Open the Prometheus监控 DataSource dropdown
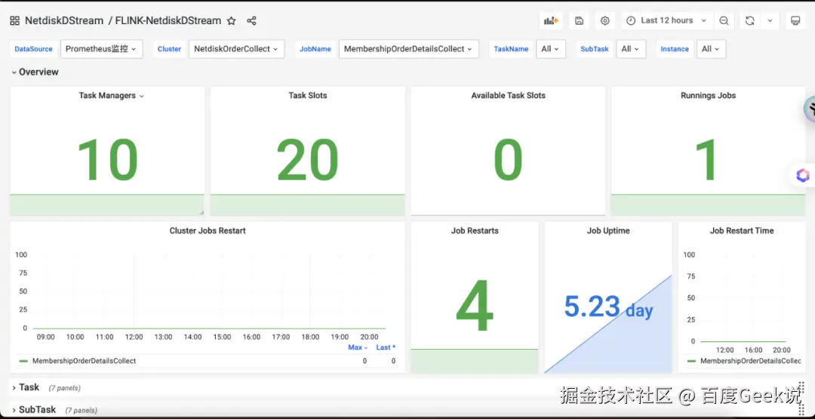Screen dimensions: 815x419 click(101, 49)
